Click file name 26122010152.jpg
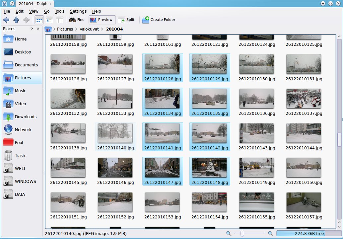 (x=115, y=217)
